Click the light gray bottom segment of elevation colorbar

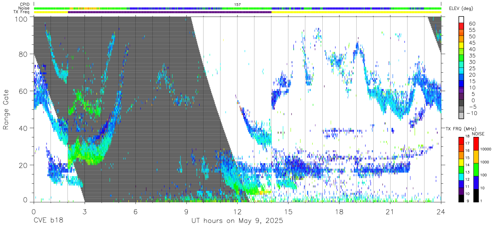(461, 116)
